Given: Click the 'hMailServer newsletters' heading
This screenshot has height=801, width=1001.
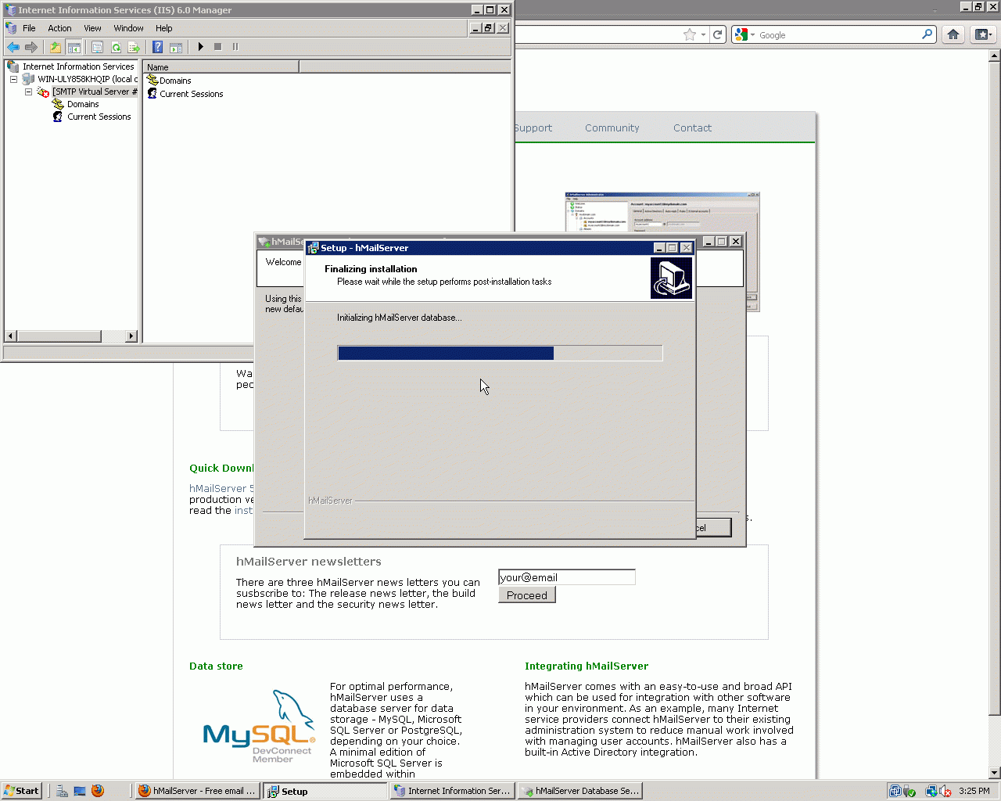Looking at the screenshot, I should click(309, 561).
